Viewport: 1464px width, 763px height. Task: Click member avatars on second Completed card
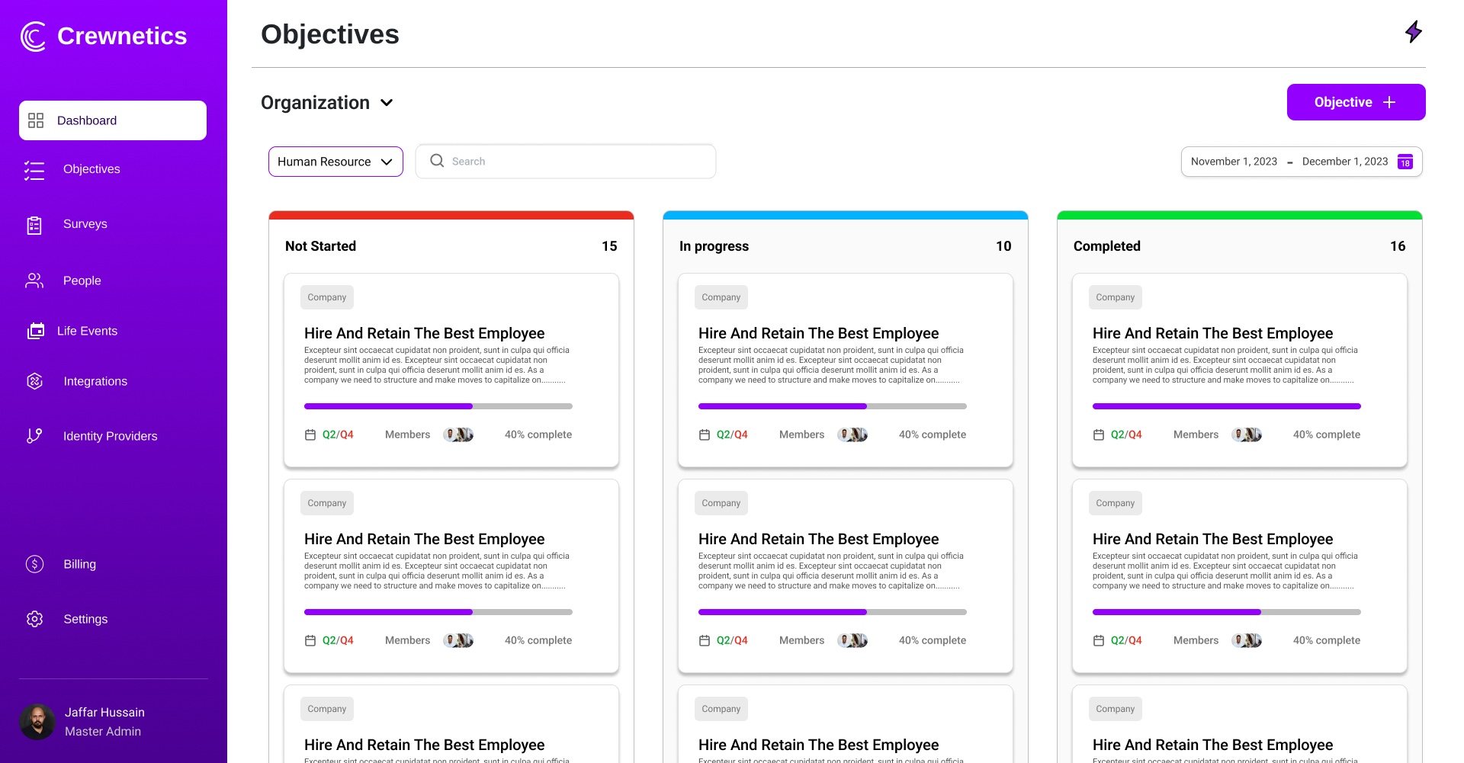[x=1247, y=640]
